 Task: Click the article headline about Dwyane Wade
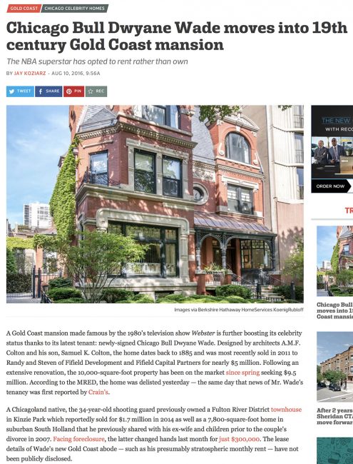pos(177,36)
